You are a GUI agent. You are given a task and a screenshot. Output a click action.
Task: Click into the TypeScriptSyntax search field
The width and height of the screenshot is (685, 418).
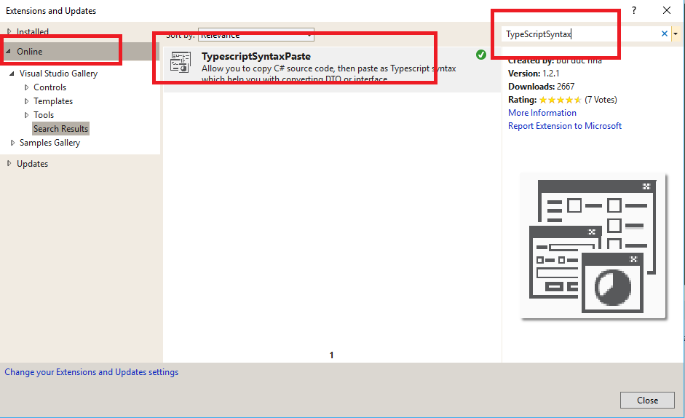(x=580, y=34)
